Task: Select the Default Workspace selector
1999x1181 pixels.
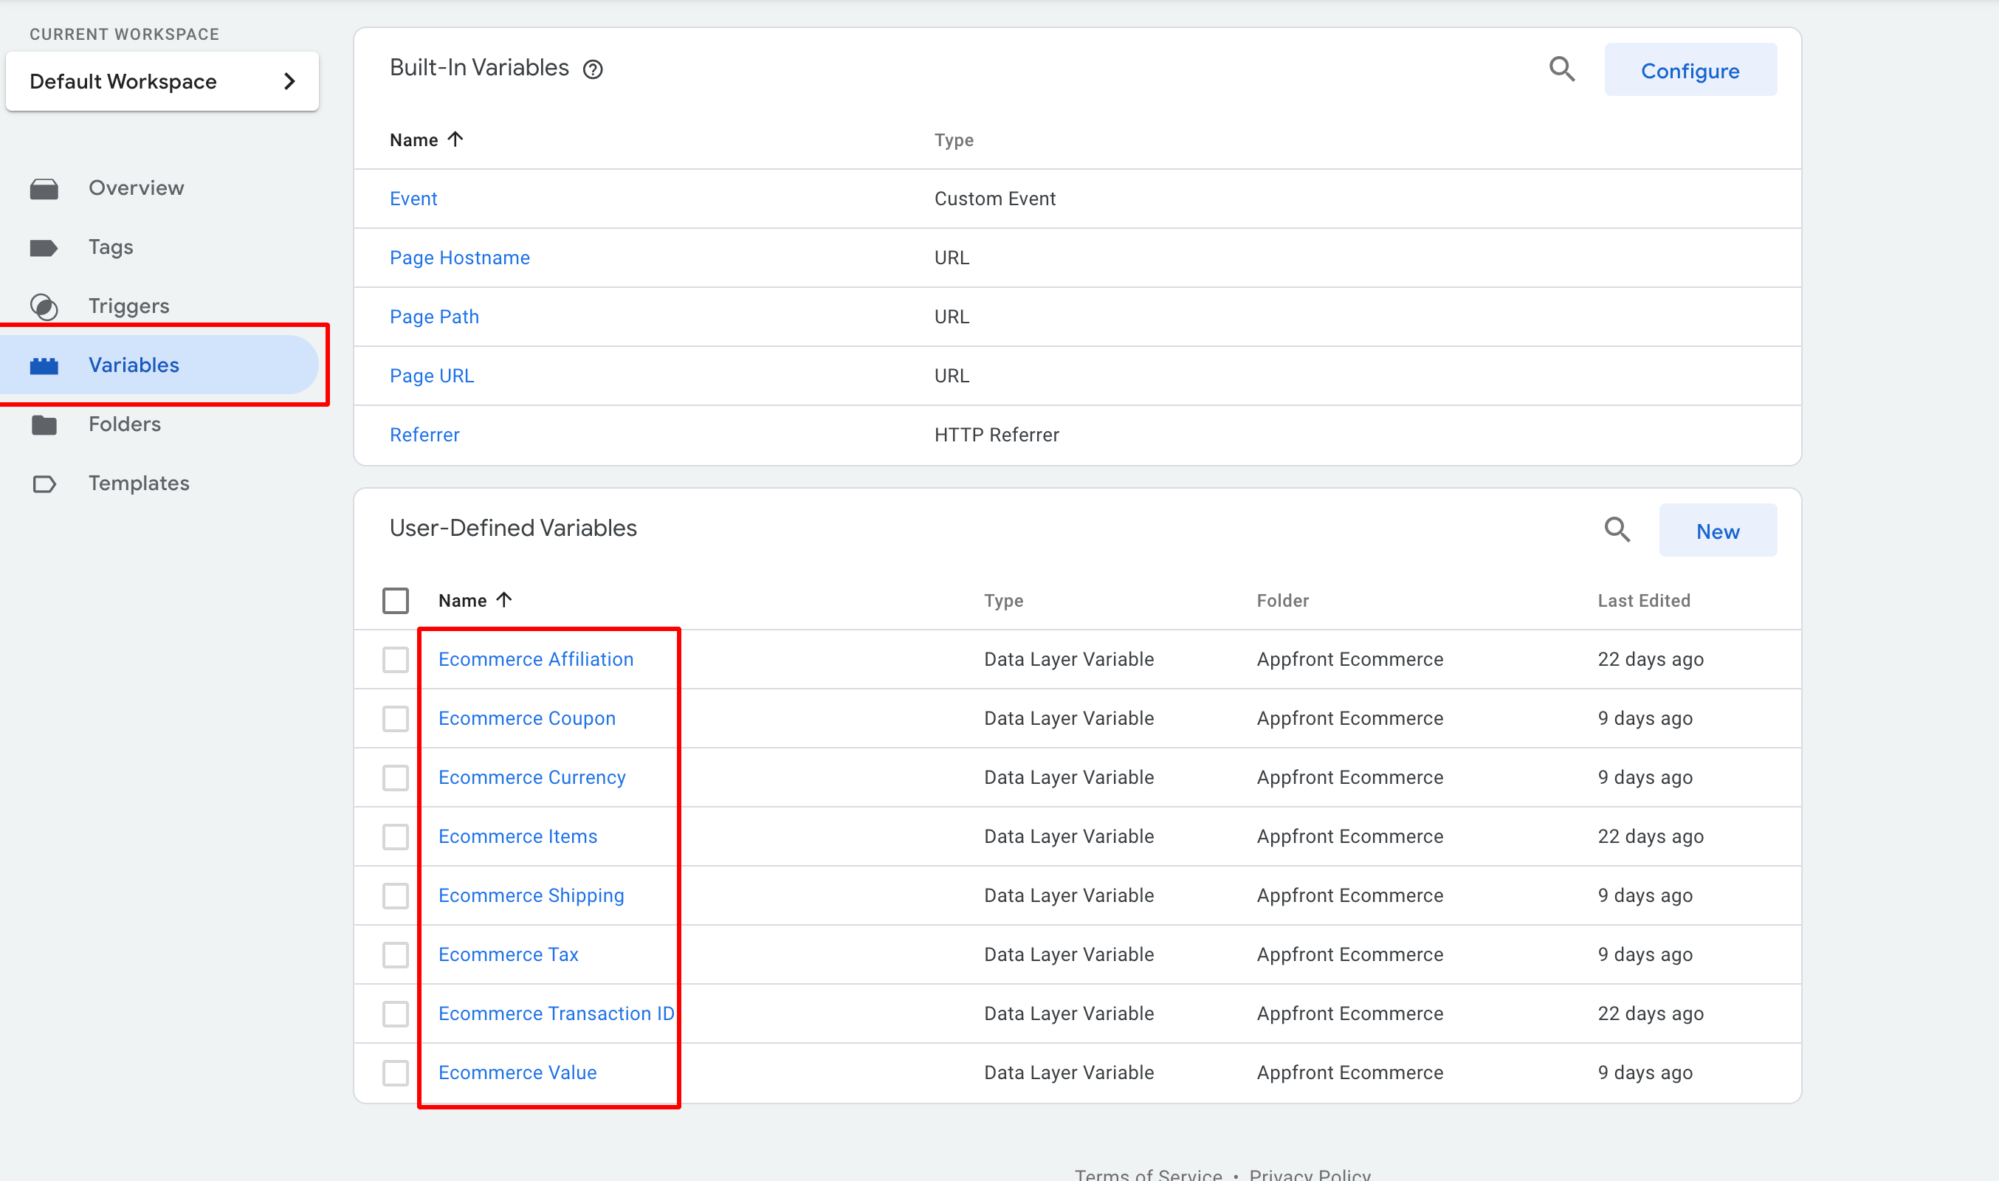Action: tap(162, 81)
